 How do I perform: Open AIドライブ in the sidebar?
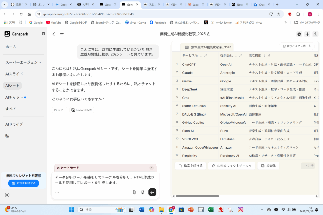pos(14,124)
